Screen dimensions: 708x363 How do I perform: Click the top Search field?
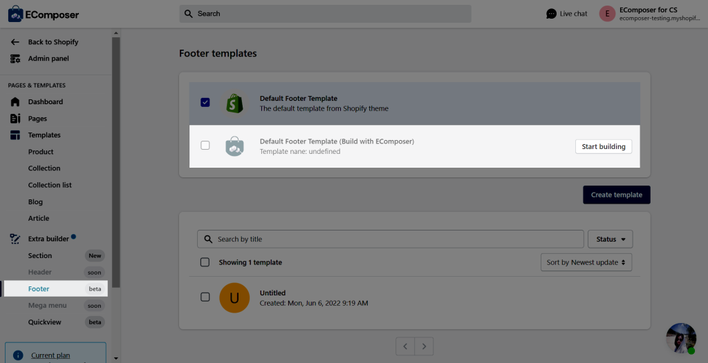[x=325, y=14]
